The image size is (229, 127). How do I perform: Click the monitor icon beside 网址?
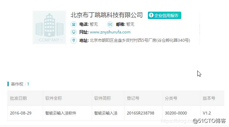[74, 32]
